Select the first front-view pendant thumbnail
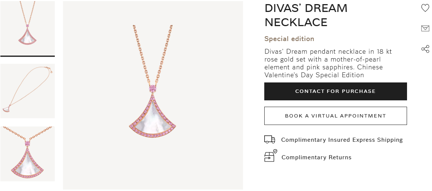The height and width of the screenshot is (191, 432). [x=28, y=28]
